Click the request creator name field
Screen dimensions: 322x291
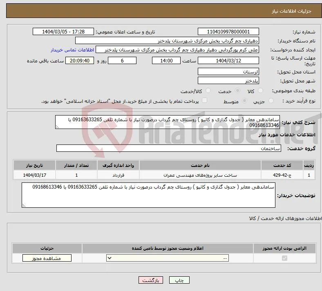(177, 50)
